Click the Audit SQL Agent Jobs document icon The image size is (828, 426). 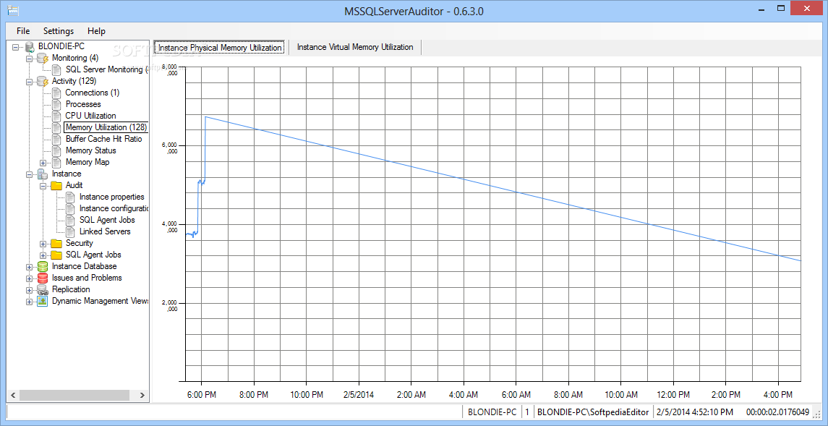(x=70, y=220)
